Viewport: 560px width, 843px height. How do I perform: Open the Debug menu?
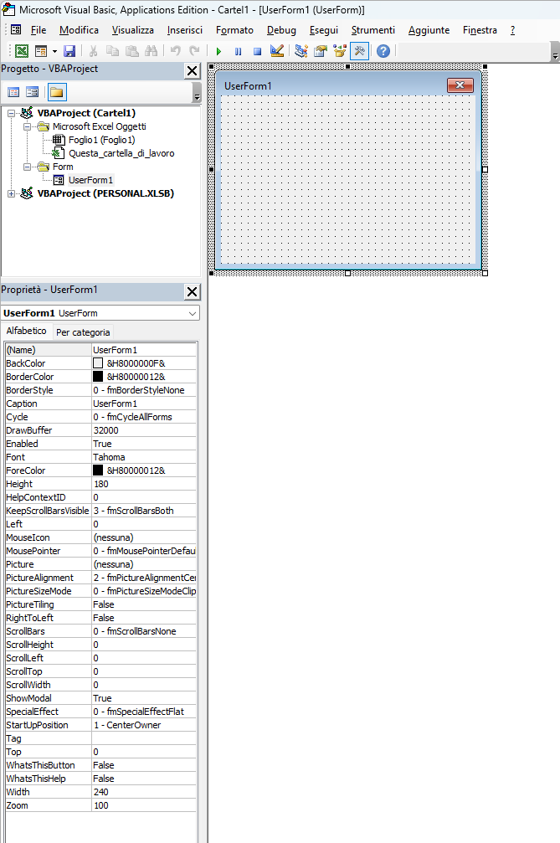coord(281,30)
